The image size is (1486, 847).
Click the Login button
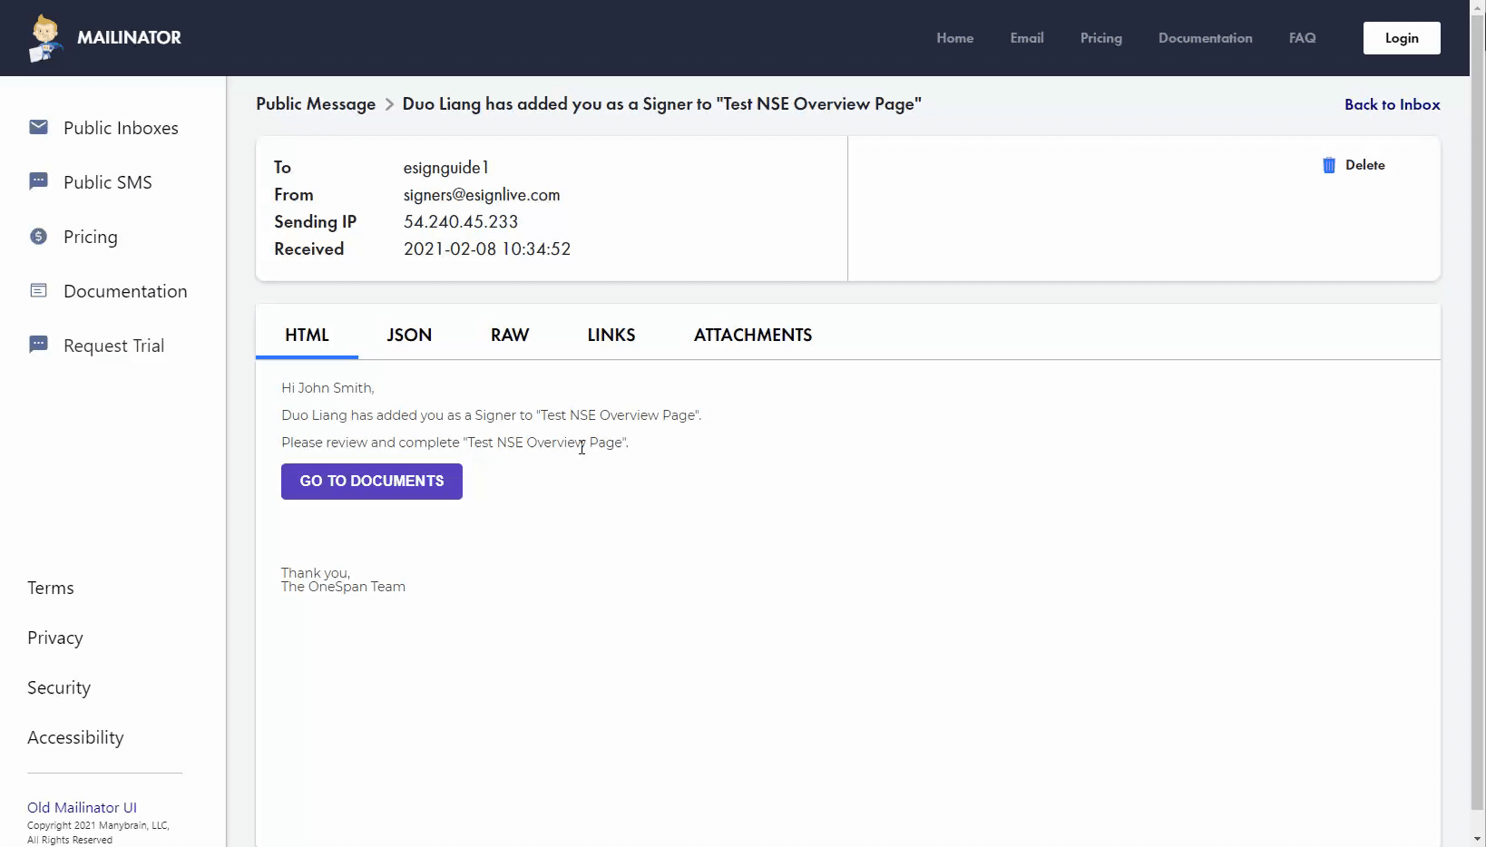click(1402, 38)
